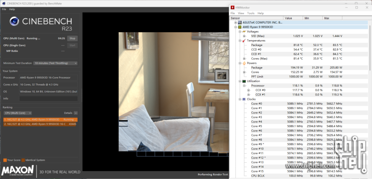Click the Info text field in Your System
The width and height of the screenshot is (372, 179).
[x=48, y=99]
